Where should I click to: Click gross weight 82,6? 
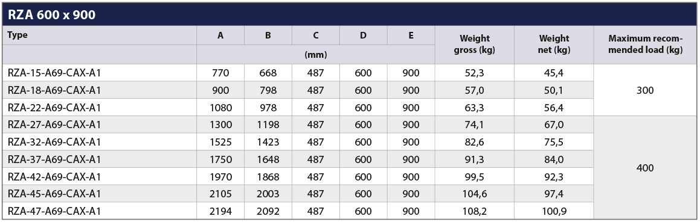coord(475,142)
